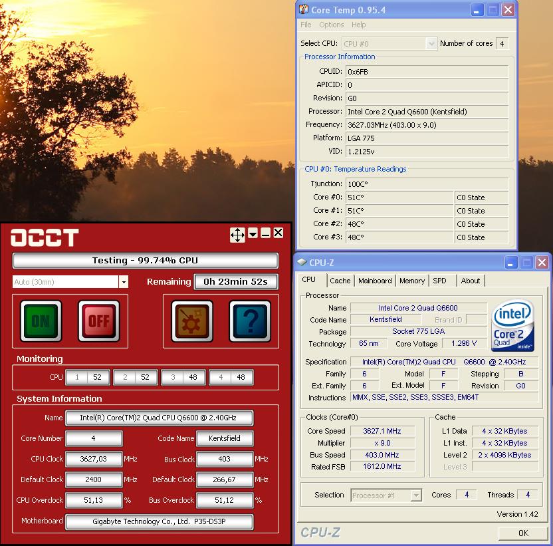The image size is (553, 546).
Task: Click the OK button in CPU-Z
Action: click(x=523, y=533)
